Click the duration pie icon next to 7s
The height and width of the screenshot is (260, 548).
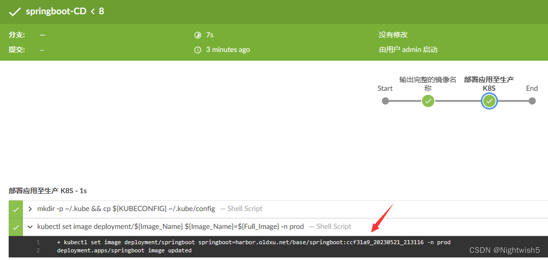click(x=198, y=35)
